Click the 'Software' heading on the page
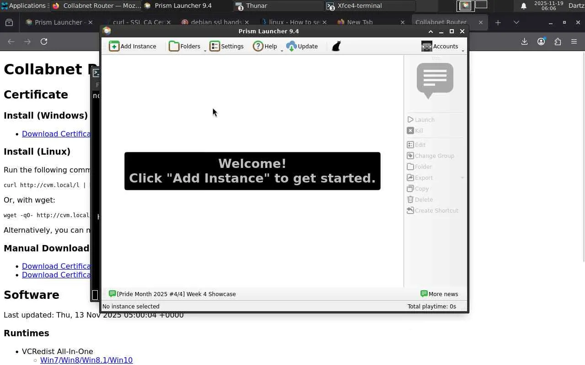The width and height of the screenshot is (585, 365). [x=32, y=295]
